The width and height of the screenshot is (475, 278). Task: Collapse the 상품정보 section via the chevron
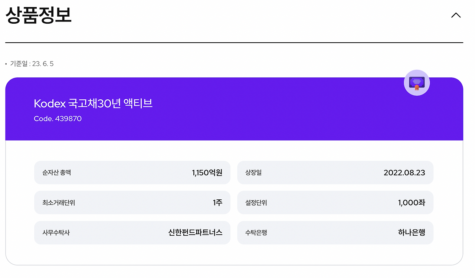tap(456, 15)
